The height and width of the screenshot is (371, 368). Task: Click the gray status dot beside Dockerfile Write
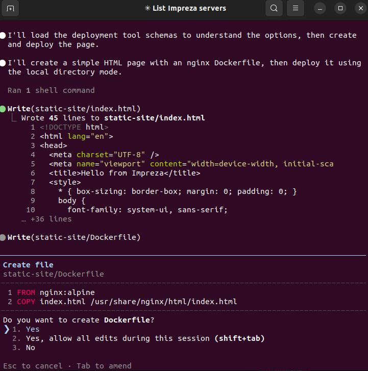pos(3,238)
